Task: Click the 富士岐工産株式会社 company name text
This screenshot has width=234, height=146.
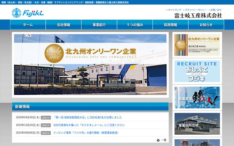Action: [x=198, y=15]
